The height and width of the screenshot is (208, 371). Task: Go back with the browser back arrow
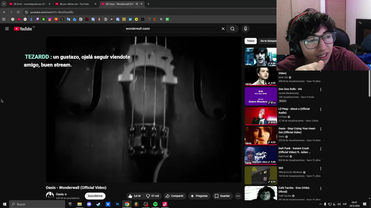(4, 12)
